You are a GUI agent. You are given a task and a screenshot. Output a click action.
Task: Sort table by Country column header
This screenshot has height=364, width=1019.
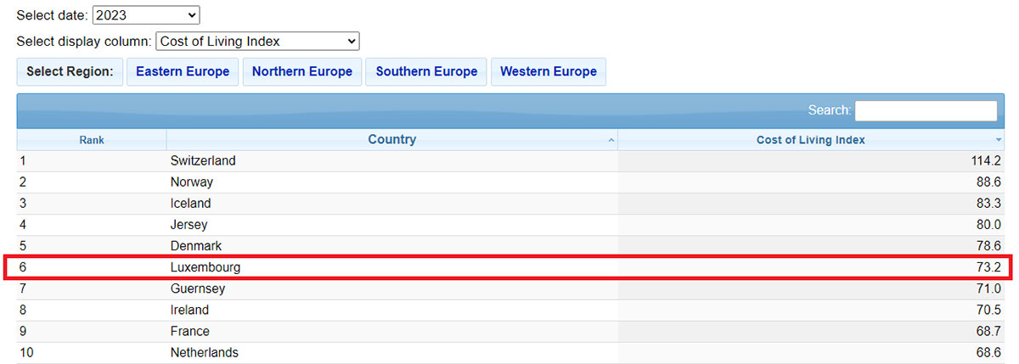pyautogui.click(x=392, y=140)
